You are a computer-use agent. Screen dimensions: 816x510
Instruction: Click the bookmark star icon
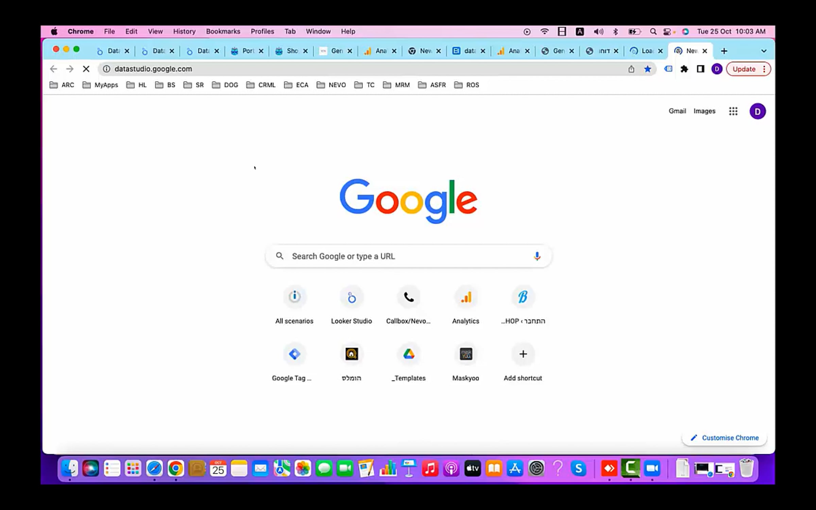(x=647, y=69)
